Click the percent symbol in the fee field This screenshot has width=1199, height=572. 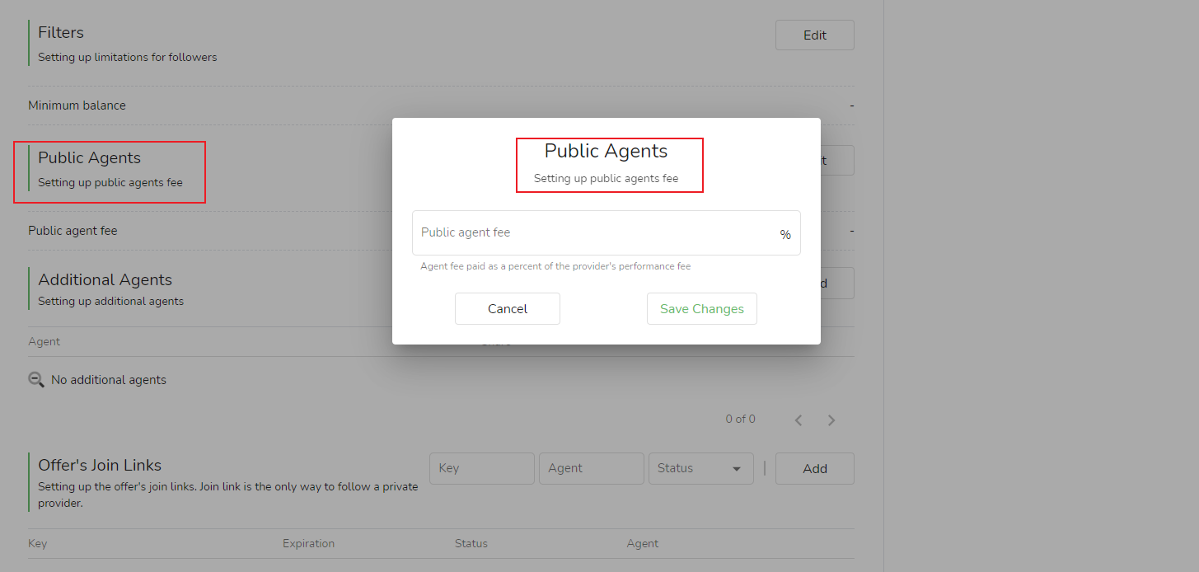[785, 235]
